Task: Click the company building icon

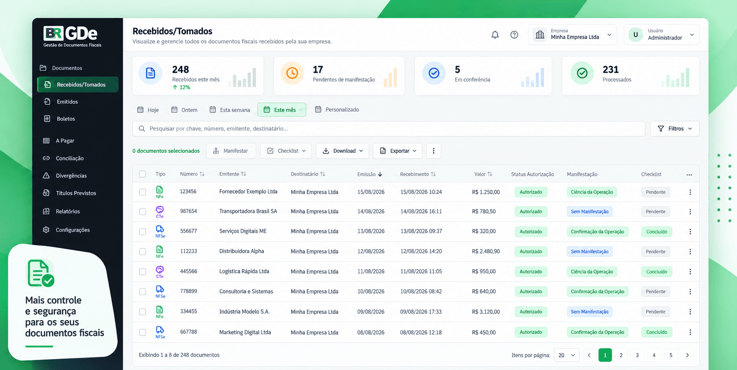Action: coord(540,35)
